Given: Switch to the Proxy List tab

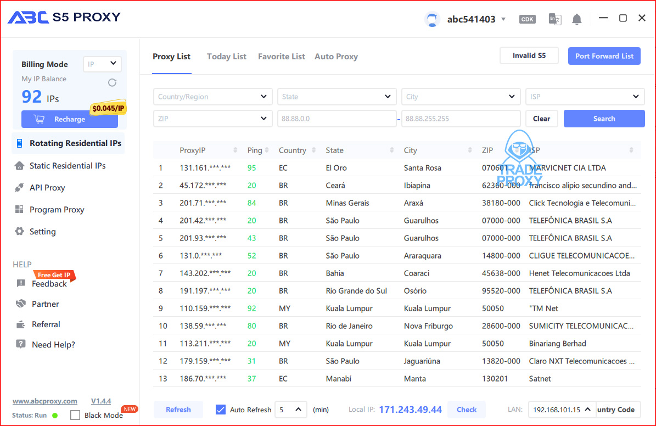Looking at the screenshot, I should (171, 57).
